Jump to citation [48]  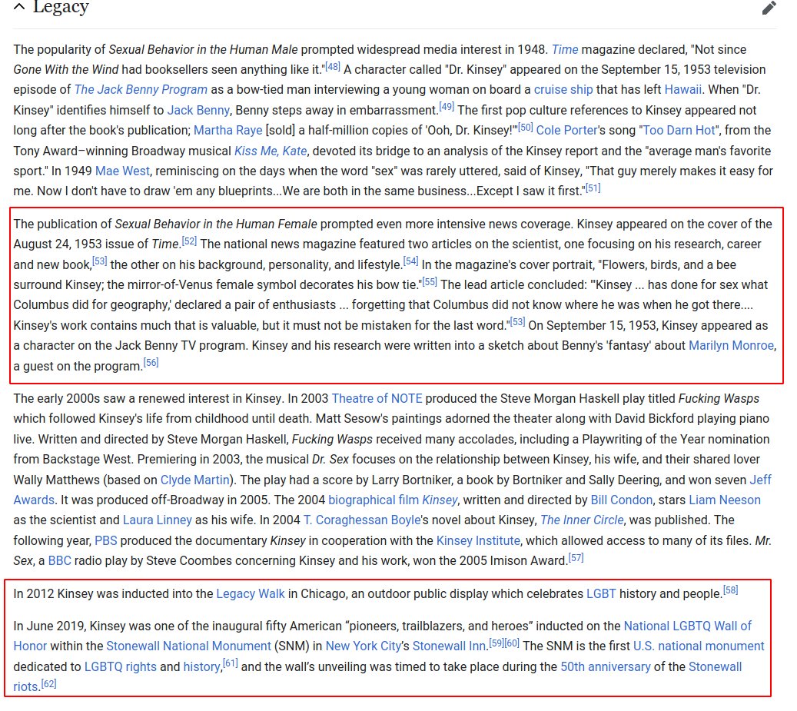pos(333,67)
